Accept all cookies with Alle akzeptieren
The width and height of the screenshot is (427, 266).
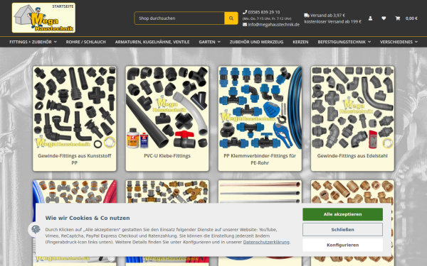click(x=342, y=214)
